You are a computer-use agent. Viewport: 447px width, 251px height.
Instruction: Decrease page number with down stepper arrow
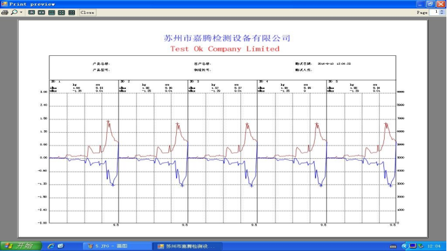(x=441, y=14)
